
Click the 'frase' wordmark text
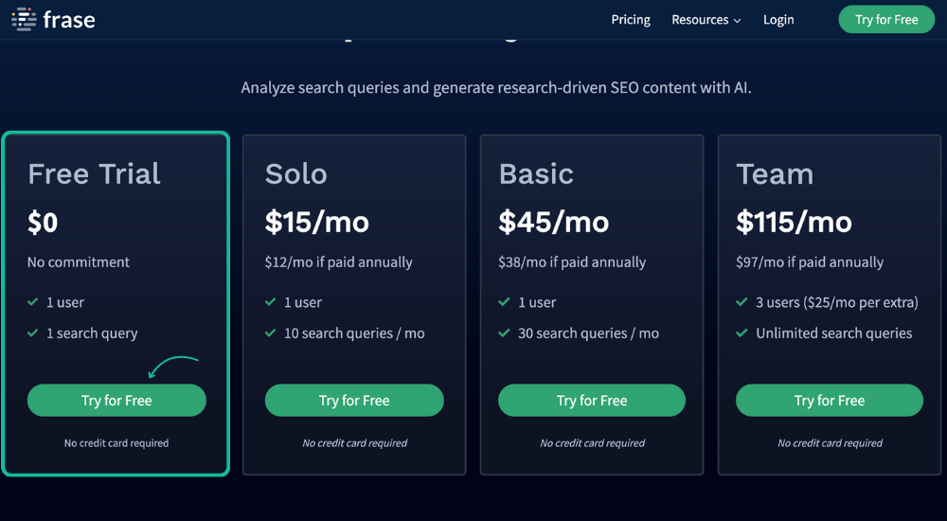click(x=69, y=20)
